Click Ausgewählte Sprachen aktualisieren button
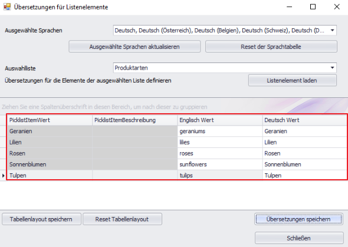348x247 pixels. pyautogui.click(x=134, y=47)
